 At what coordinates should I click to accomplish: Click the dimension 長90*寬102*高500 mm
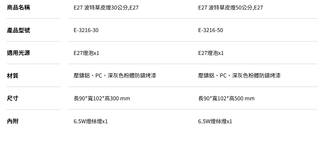(x=226, y=99)
